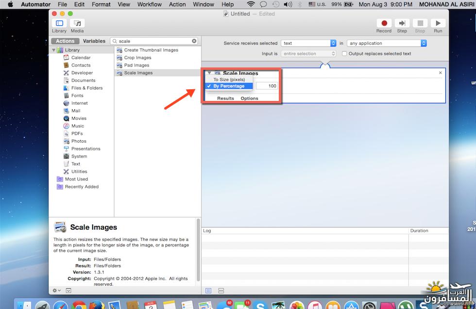Enable Output replaces selected text checkbox
The width and height of the screenshot is (476, 309).
coord(344,54)
